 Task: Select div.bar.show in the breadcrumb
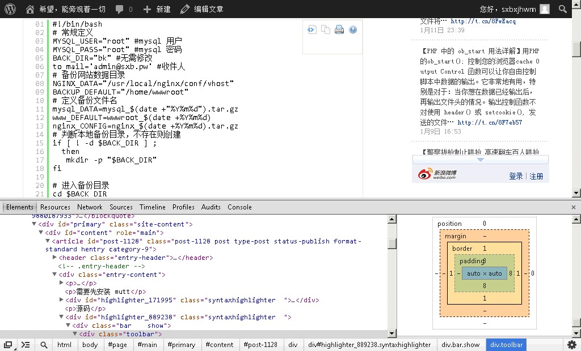pyautogui.click(x=461, y=344)
